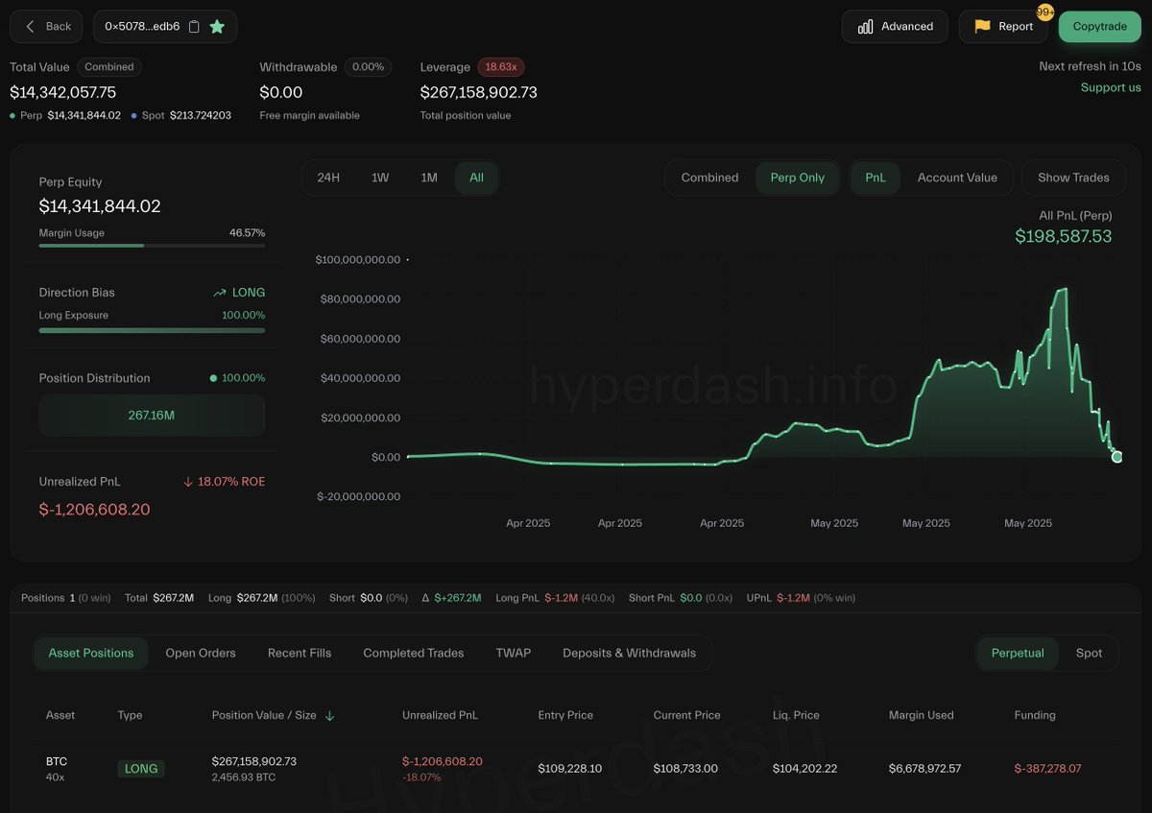The width and height of the screenshot is (1152, 813).
Task: Open the Support us link
Action: [1111, 87]
